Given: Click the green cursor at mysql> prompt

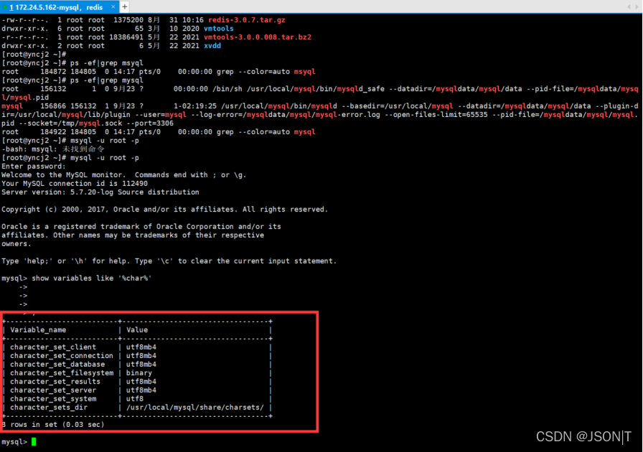Looking at the screenshot, I should (x=34, y=442).
